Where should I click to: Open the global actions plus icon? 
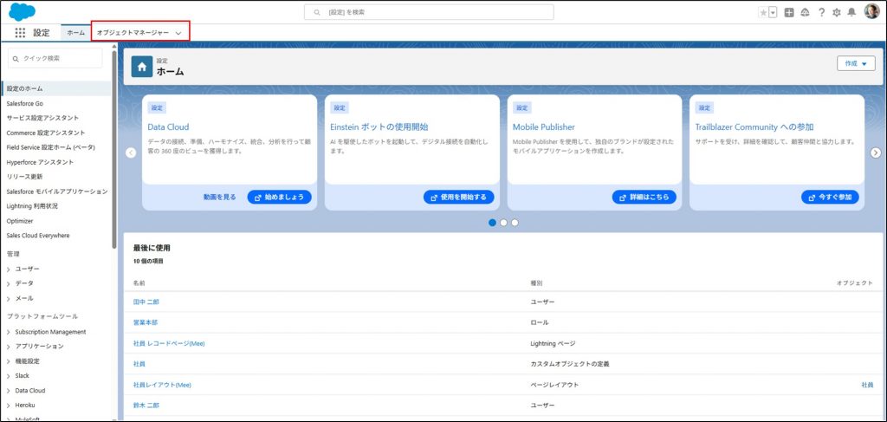(789, 12)
